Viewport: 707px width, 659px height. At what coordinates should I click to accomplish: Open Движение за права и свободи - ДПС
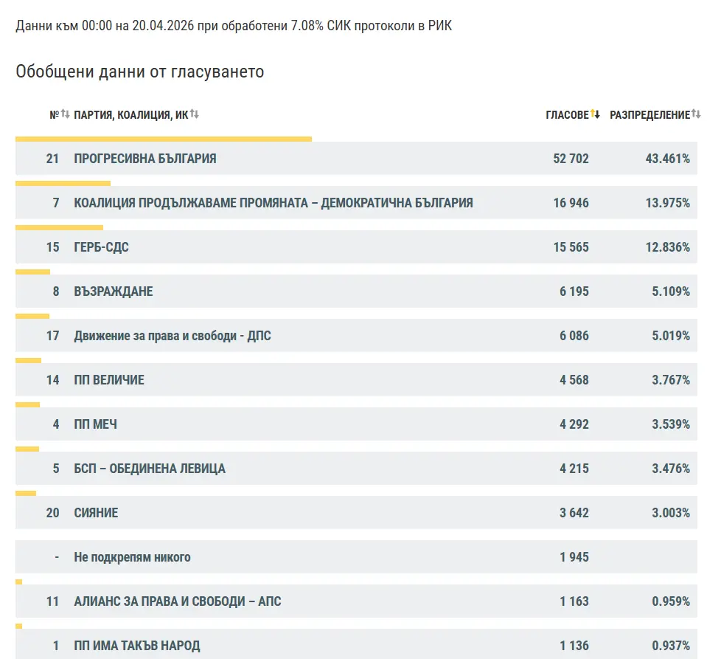[173, 336]
